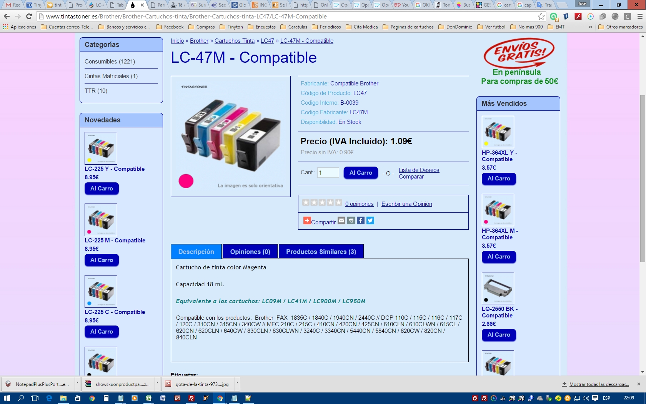Image resolution: width=646 pixels, height=404 pixels.
Task: Click the Comparar link
Action: click(x=411, y=177)
